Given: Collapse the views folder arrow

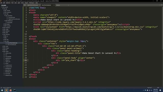Looking at the screenshot, I should point(4,41).
